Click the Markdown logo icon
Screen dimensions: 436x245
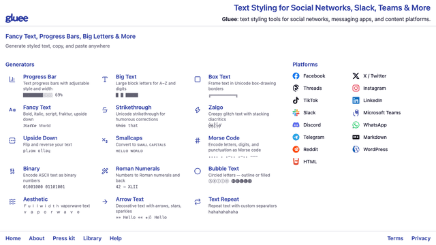coord(356,137)
